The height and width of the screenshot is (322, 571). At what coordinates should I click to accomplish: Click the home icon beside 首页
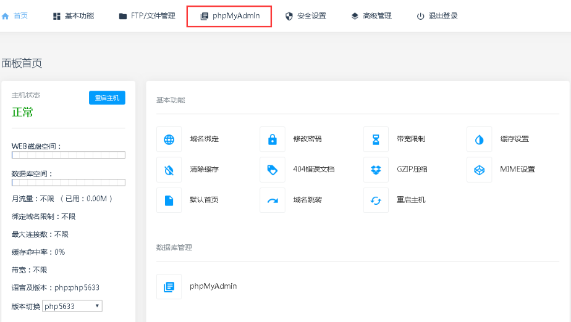click(x=5, y=16)
